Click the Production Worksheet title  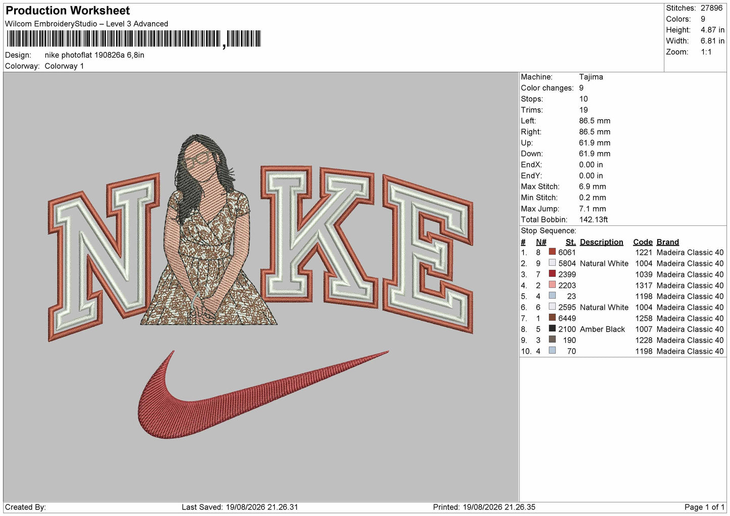pos(68,11)
